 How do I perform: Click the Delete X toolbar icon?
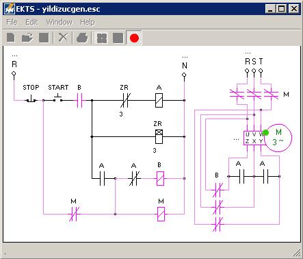point(63,38)
